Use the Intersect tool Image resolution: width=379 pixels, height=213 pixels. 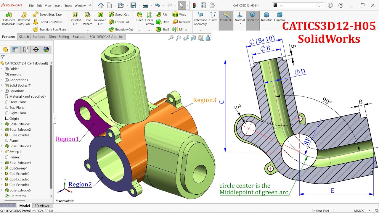[x=181, y=22]
